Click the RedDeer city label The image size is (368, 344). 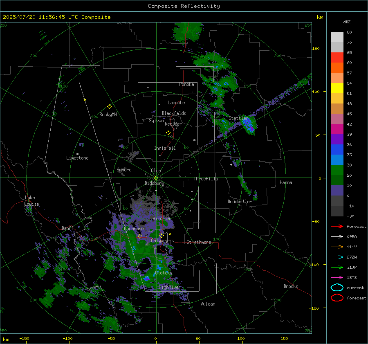coord(173,124)
